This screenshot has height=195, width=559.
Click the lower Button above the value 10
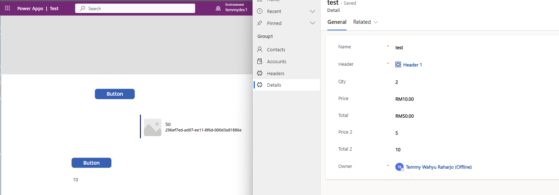click(91, 163)
